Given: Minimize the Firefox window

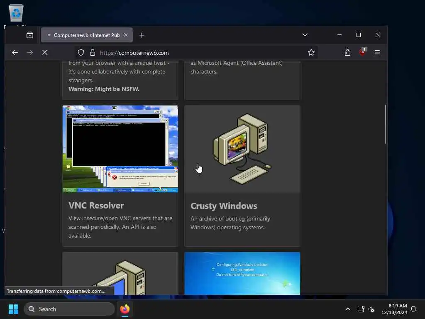Looking at the screenshot, I should point(340,35).
